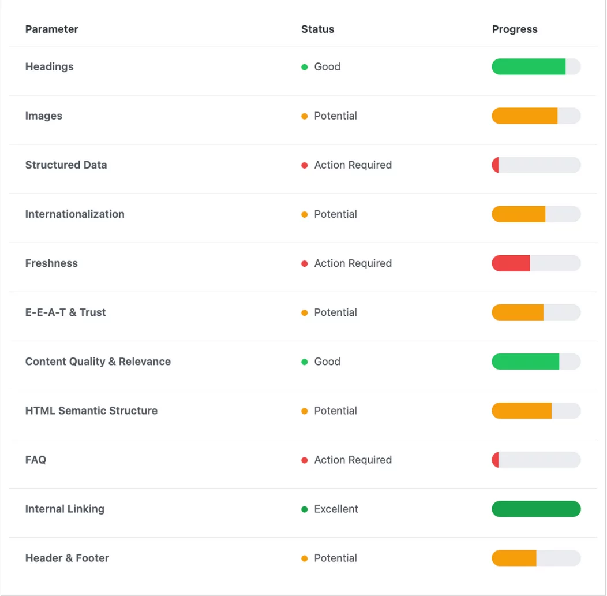Click the orange status dot for Images

(x=305, y=116)
